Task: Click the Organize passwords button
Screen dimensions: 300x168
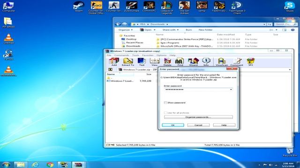Action: tap(198, 117)
